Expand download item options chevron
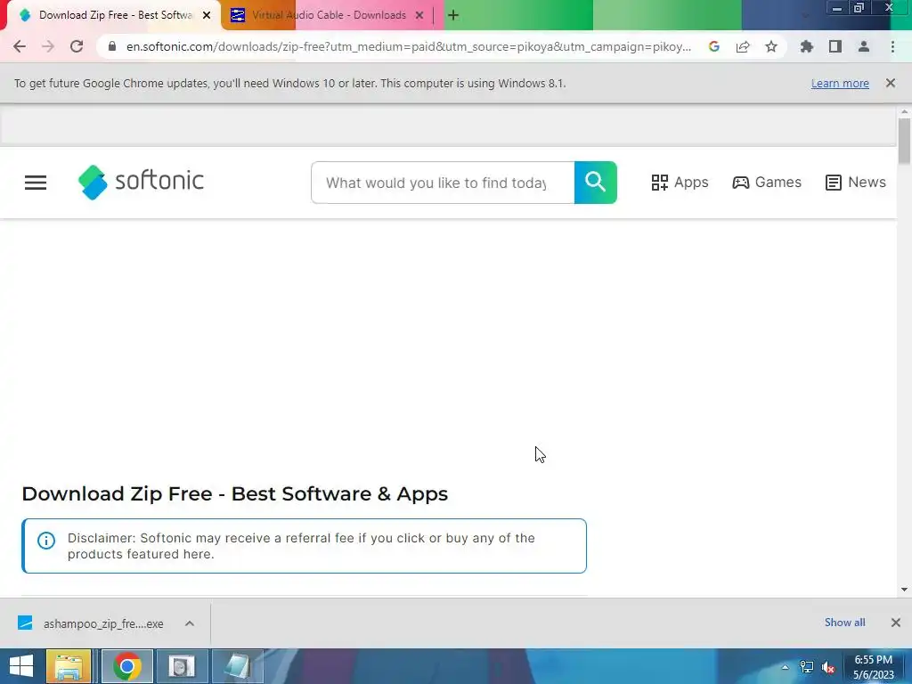 click(x=190, y=623)
